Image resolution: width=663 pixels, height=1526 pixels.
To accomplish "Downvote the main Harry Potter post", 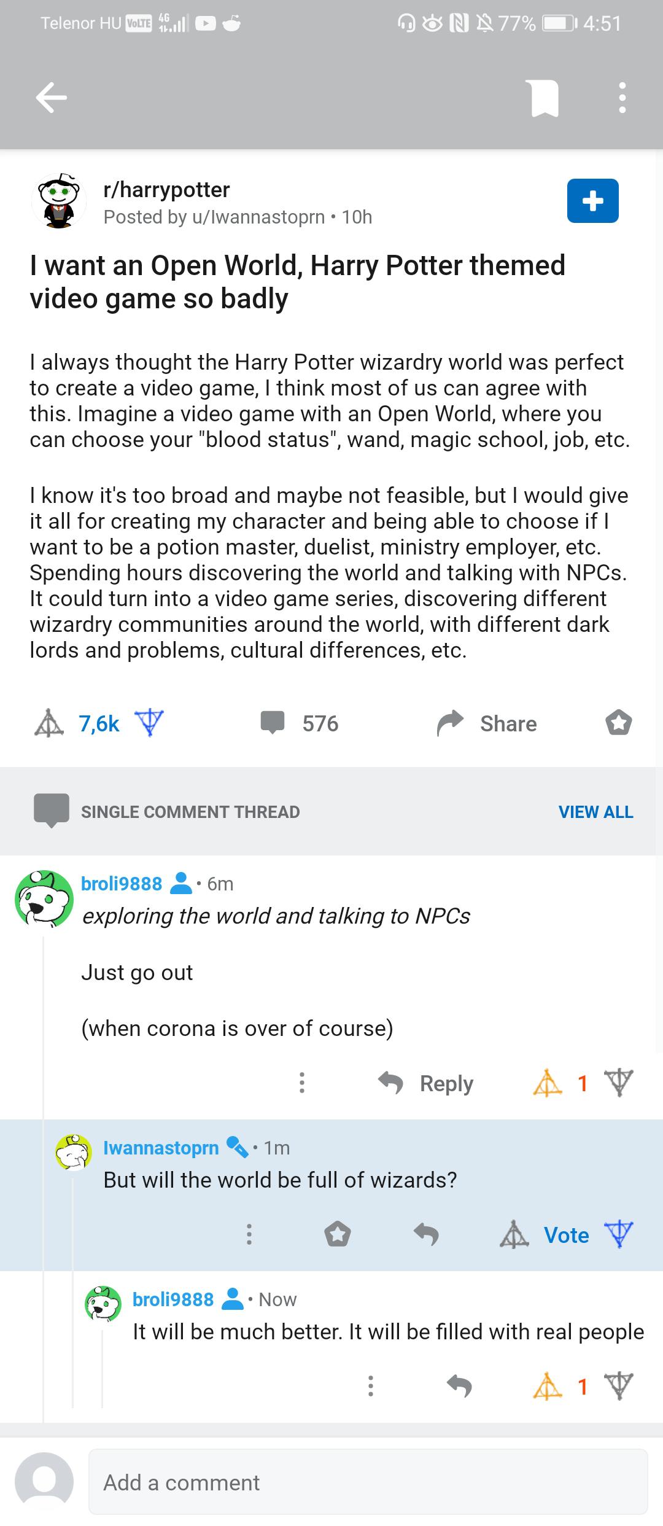I will [x=149, y=722].
